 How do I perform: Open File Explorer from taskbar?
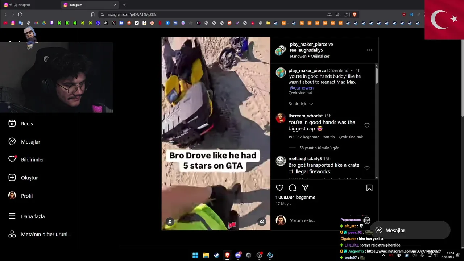206,255
